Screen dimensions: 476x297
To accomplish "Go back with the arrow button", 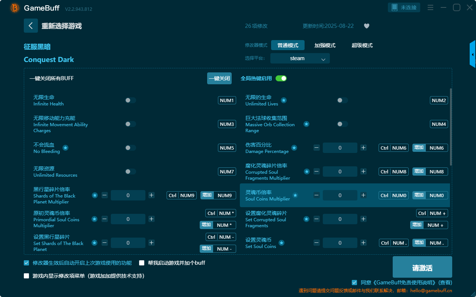I will pos(31,26).
